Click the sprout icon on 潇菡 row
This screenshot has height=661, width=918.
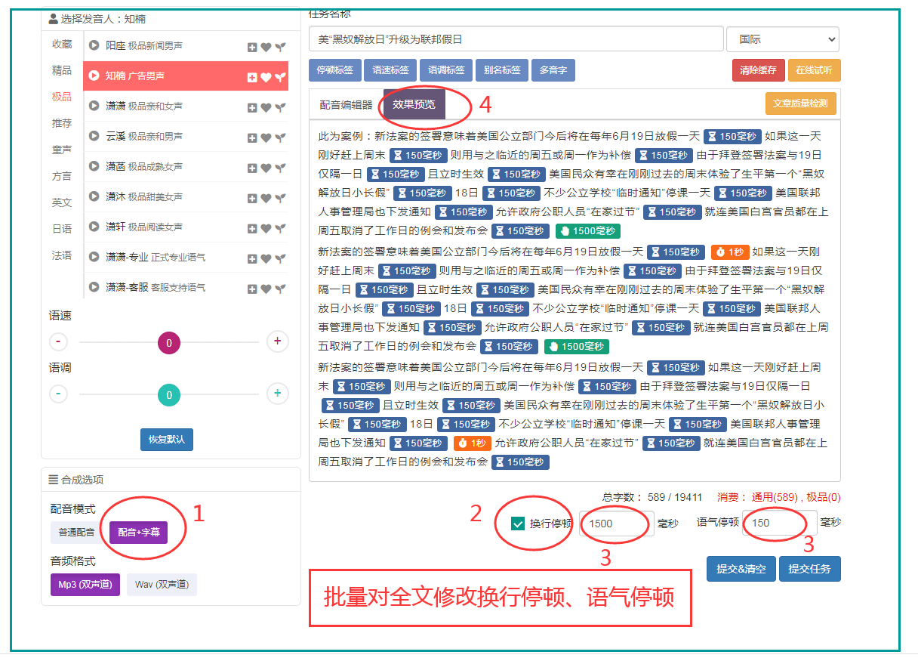pos(280,168)
